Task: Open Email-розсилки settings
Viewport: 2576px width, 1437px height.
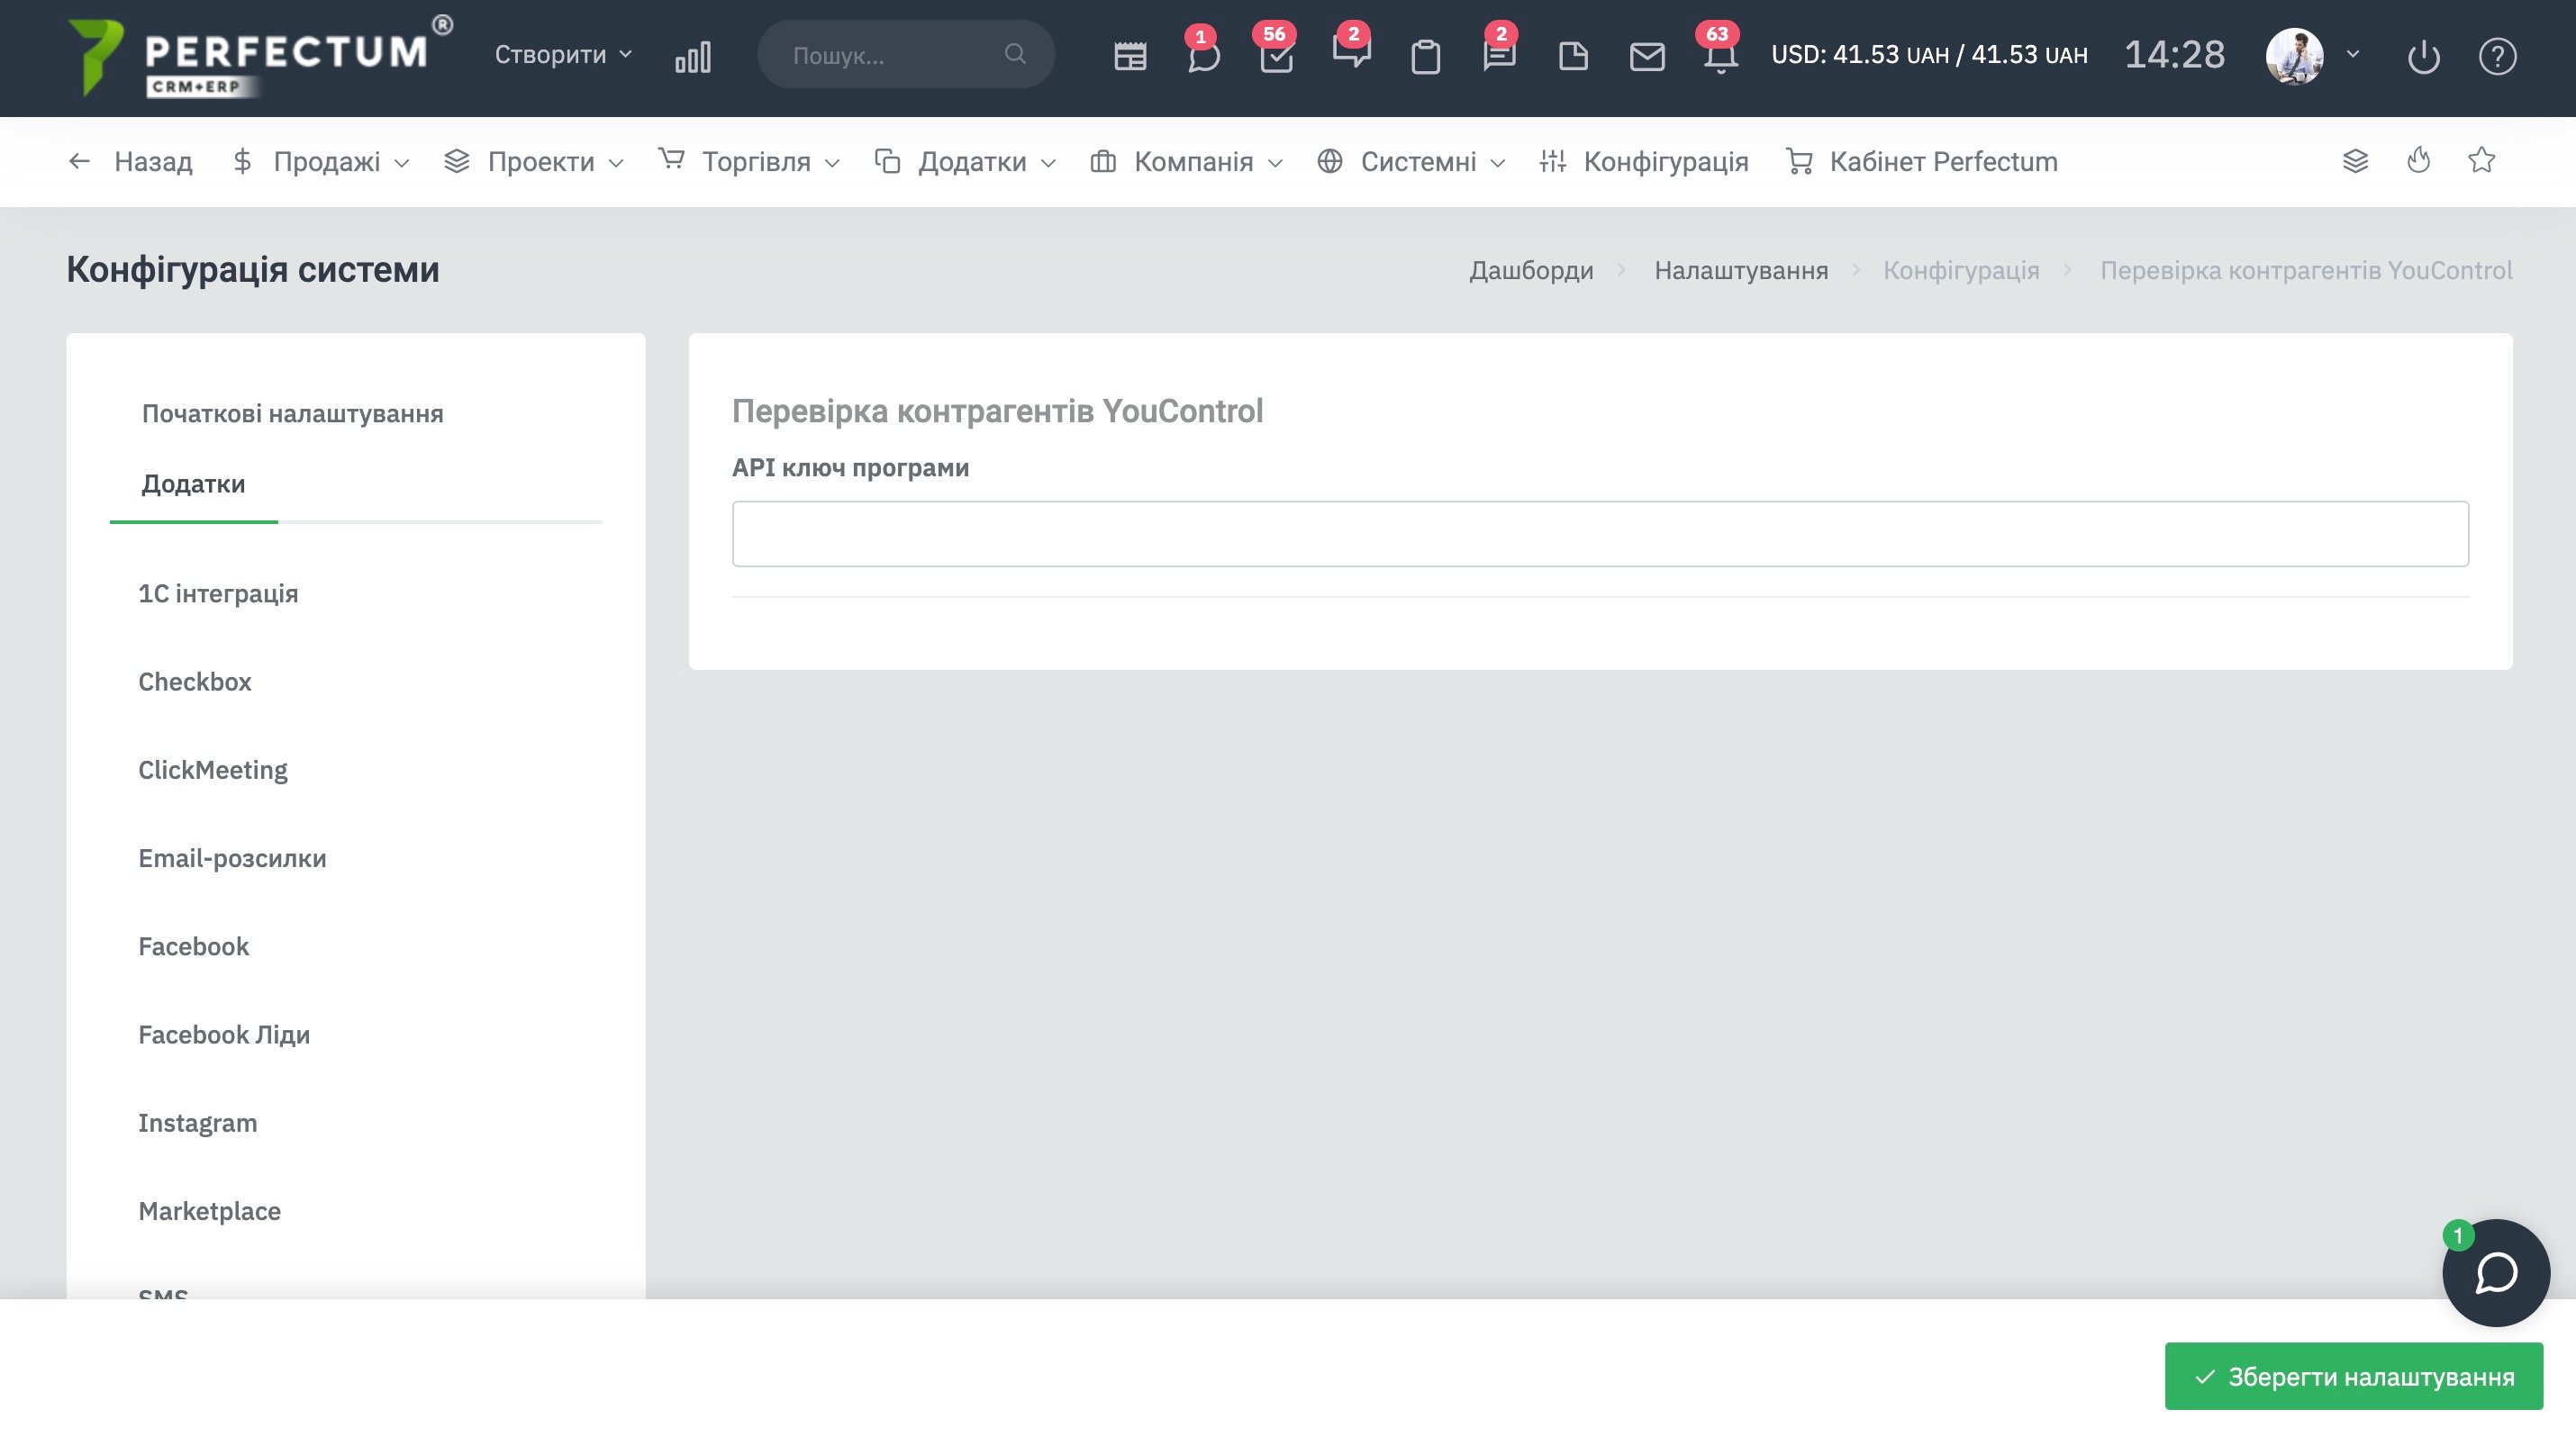Action: pos(232,858)
